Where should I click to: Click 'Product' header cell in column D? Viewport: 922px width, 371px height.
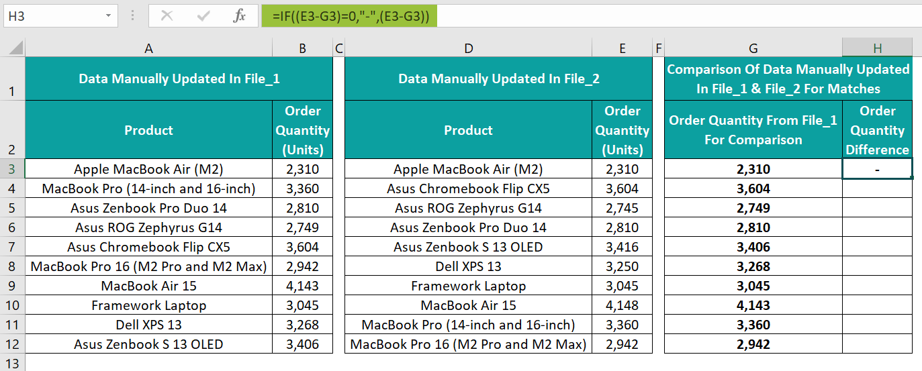pyautogui.click(x=468, y=129)
